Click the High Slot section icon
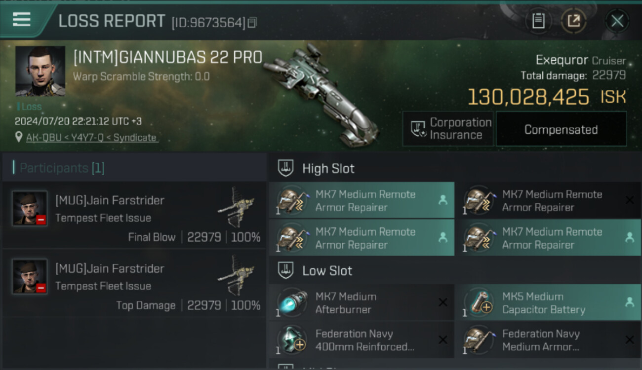Viewport: 642px width, 370px height. point(286,168)
